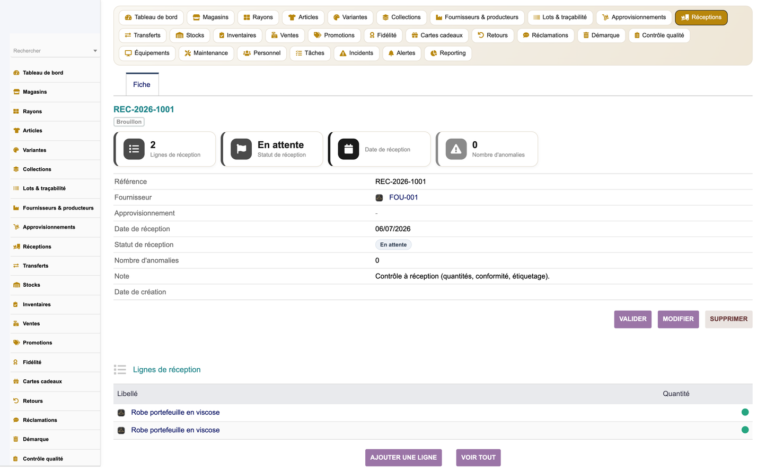Go to Reporting in the top navigation
766x473 pixels.
tap(448, 53)
